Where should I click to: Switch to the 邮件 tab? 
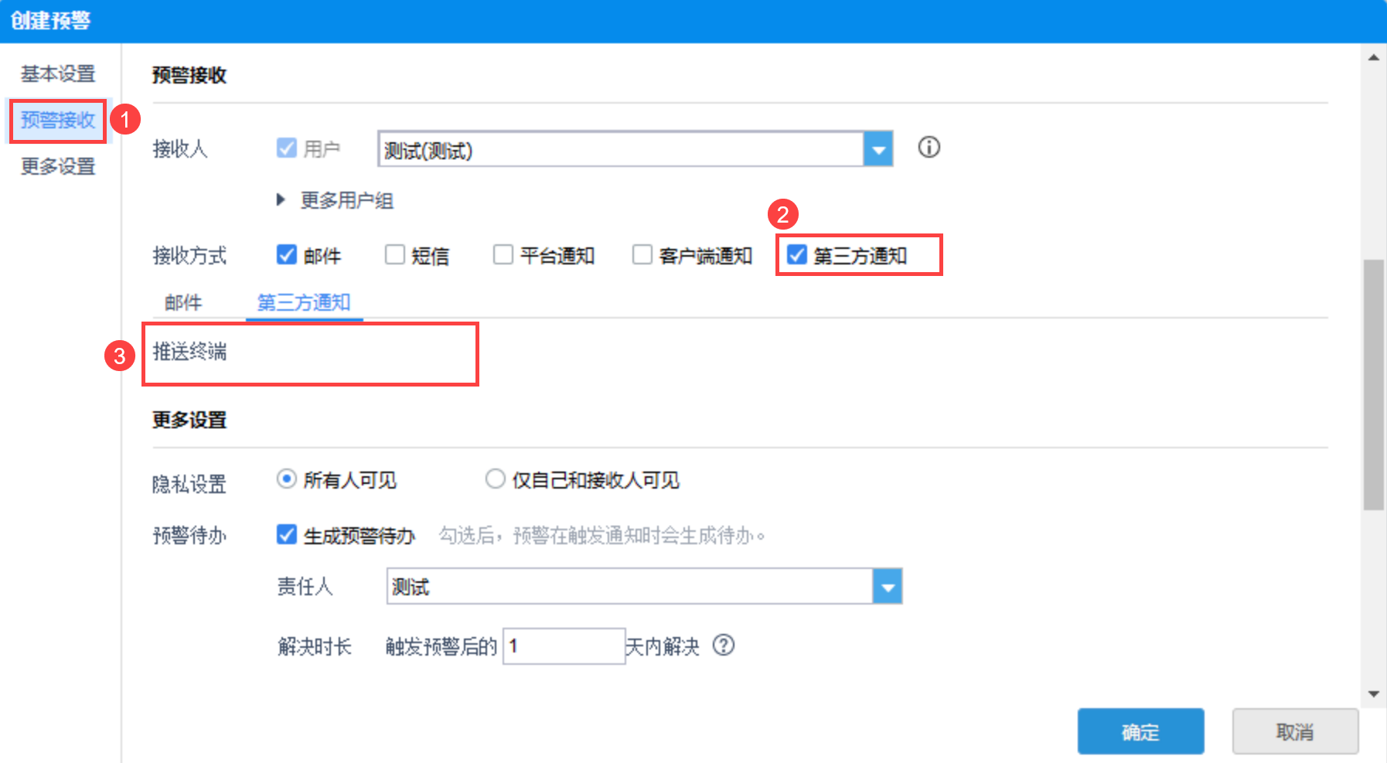click(184, 302)
